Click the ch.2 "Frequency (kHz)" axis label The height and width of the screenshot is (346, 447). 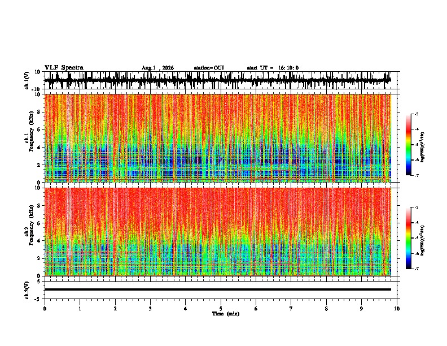(x=31, y=225)
